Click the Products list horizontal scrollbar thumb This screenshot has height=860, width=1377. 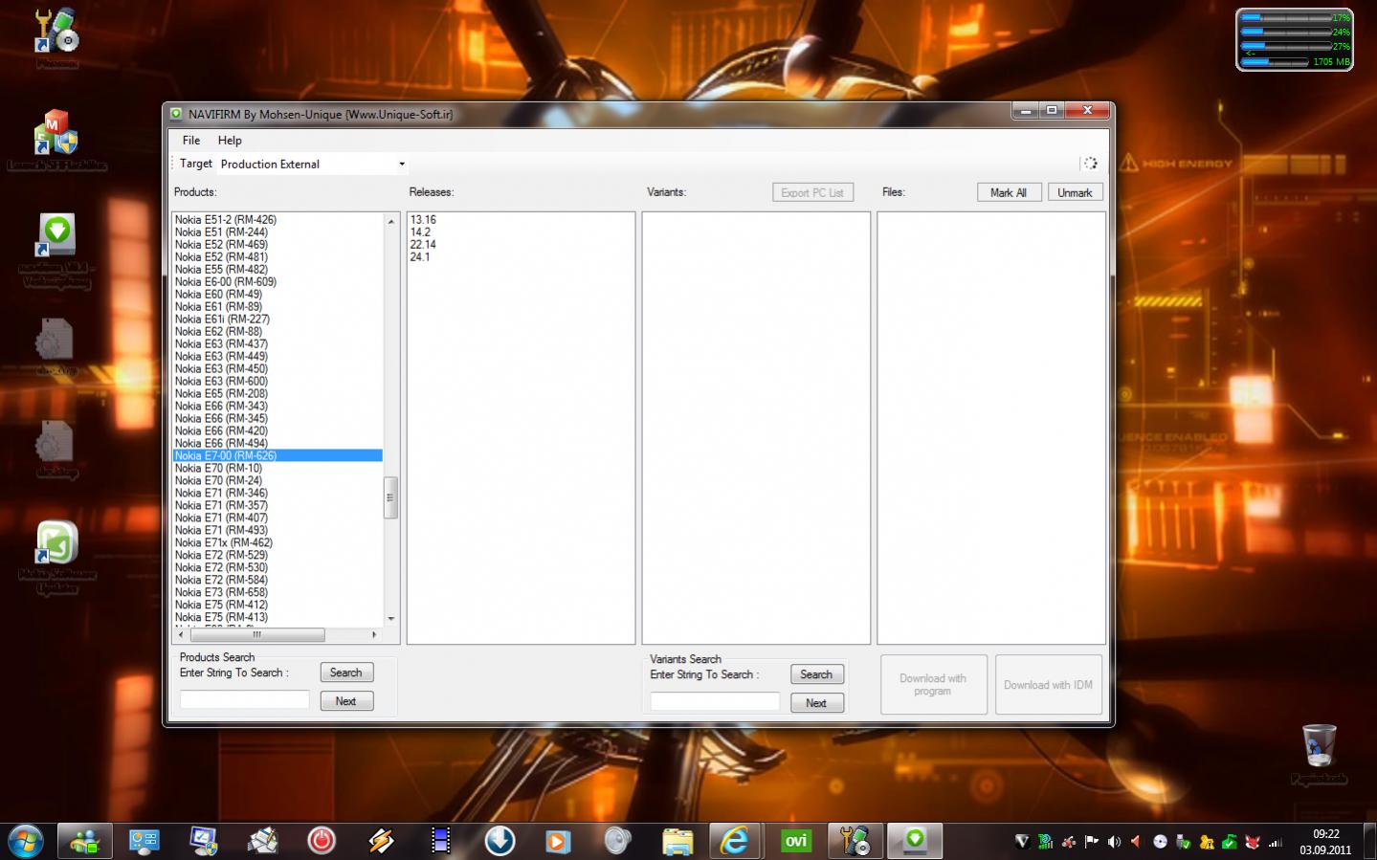(257, 635)
